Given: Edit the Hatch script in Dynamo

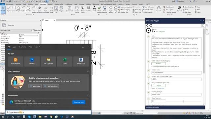Looking at the screenshot, I should tap(155, 31).
